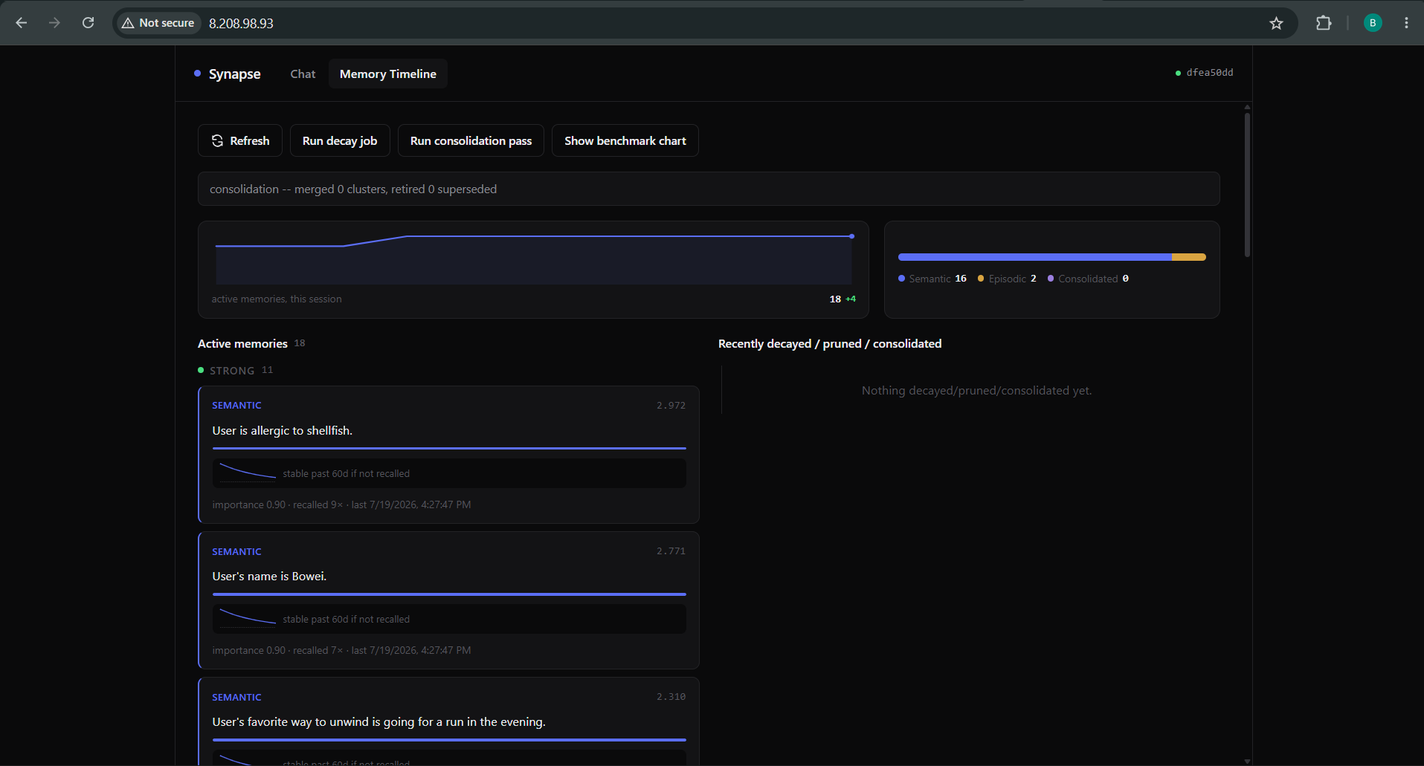
Task: Go back to the previous browser page
Action: 22,23
